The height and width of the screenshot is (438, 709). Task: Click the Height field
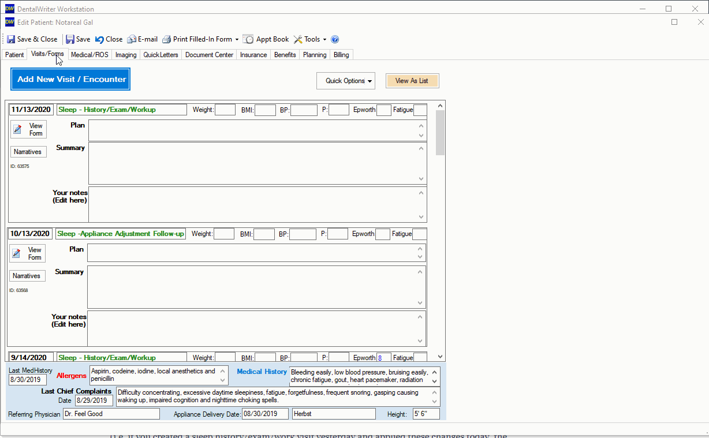tap(426, 414)
